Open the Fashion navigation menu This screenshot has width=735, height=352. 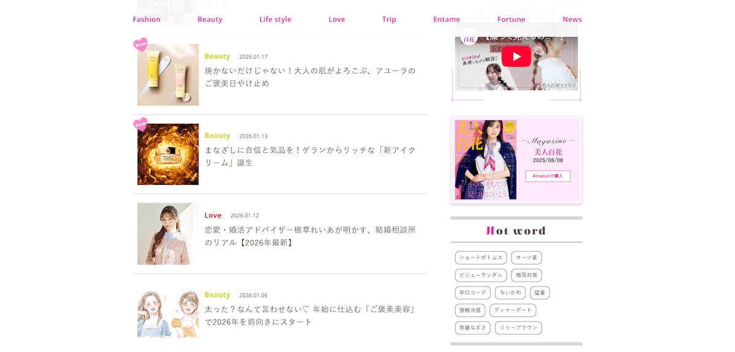point(146,19)
